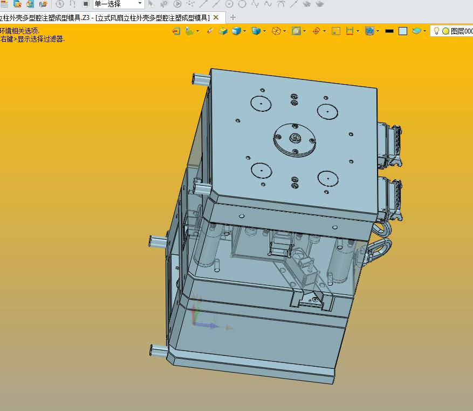Toggle the layer light bulb visibility
The width and height of the screenshot is (473, 411).
click(437, 31)
